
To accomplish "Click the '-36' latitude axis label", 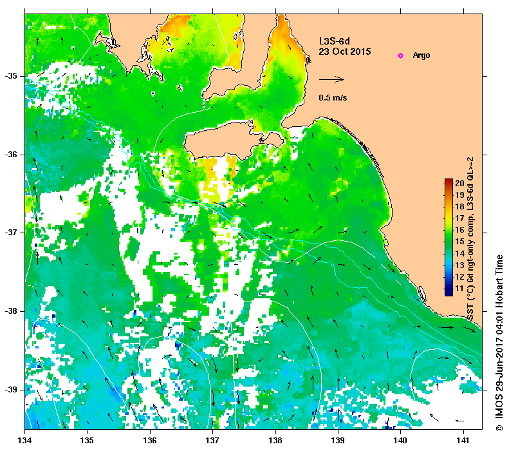I will tap(11, 155).
